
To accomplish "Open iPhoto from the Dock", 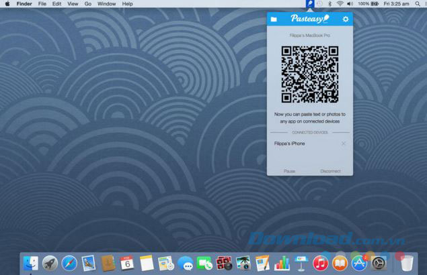I will pyautogui.click(x=243, y=263).
